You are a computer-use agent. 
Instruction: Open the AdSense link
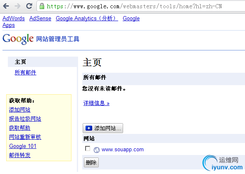click(x=40, y=19)
